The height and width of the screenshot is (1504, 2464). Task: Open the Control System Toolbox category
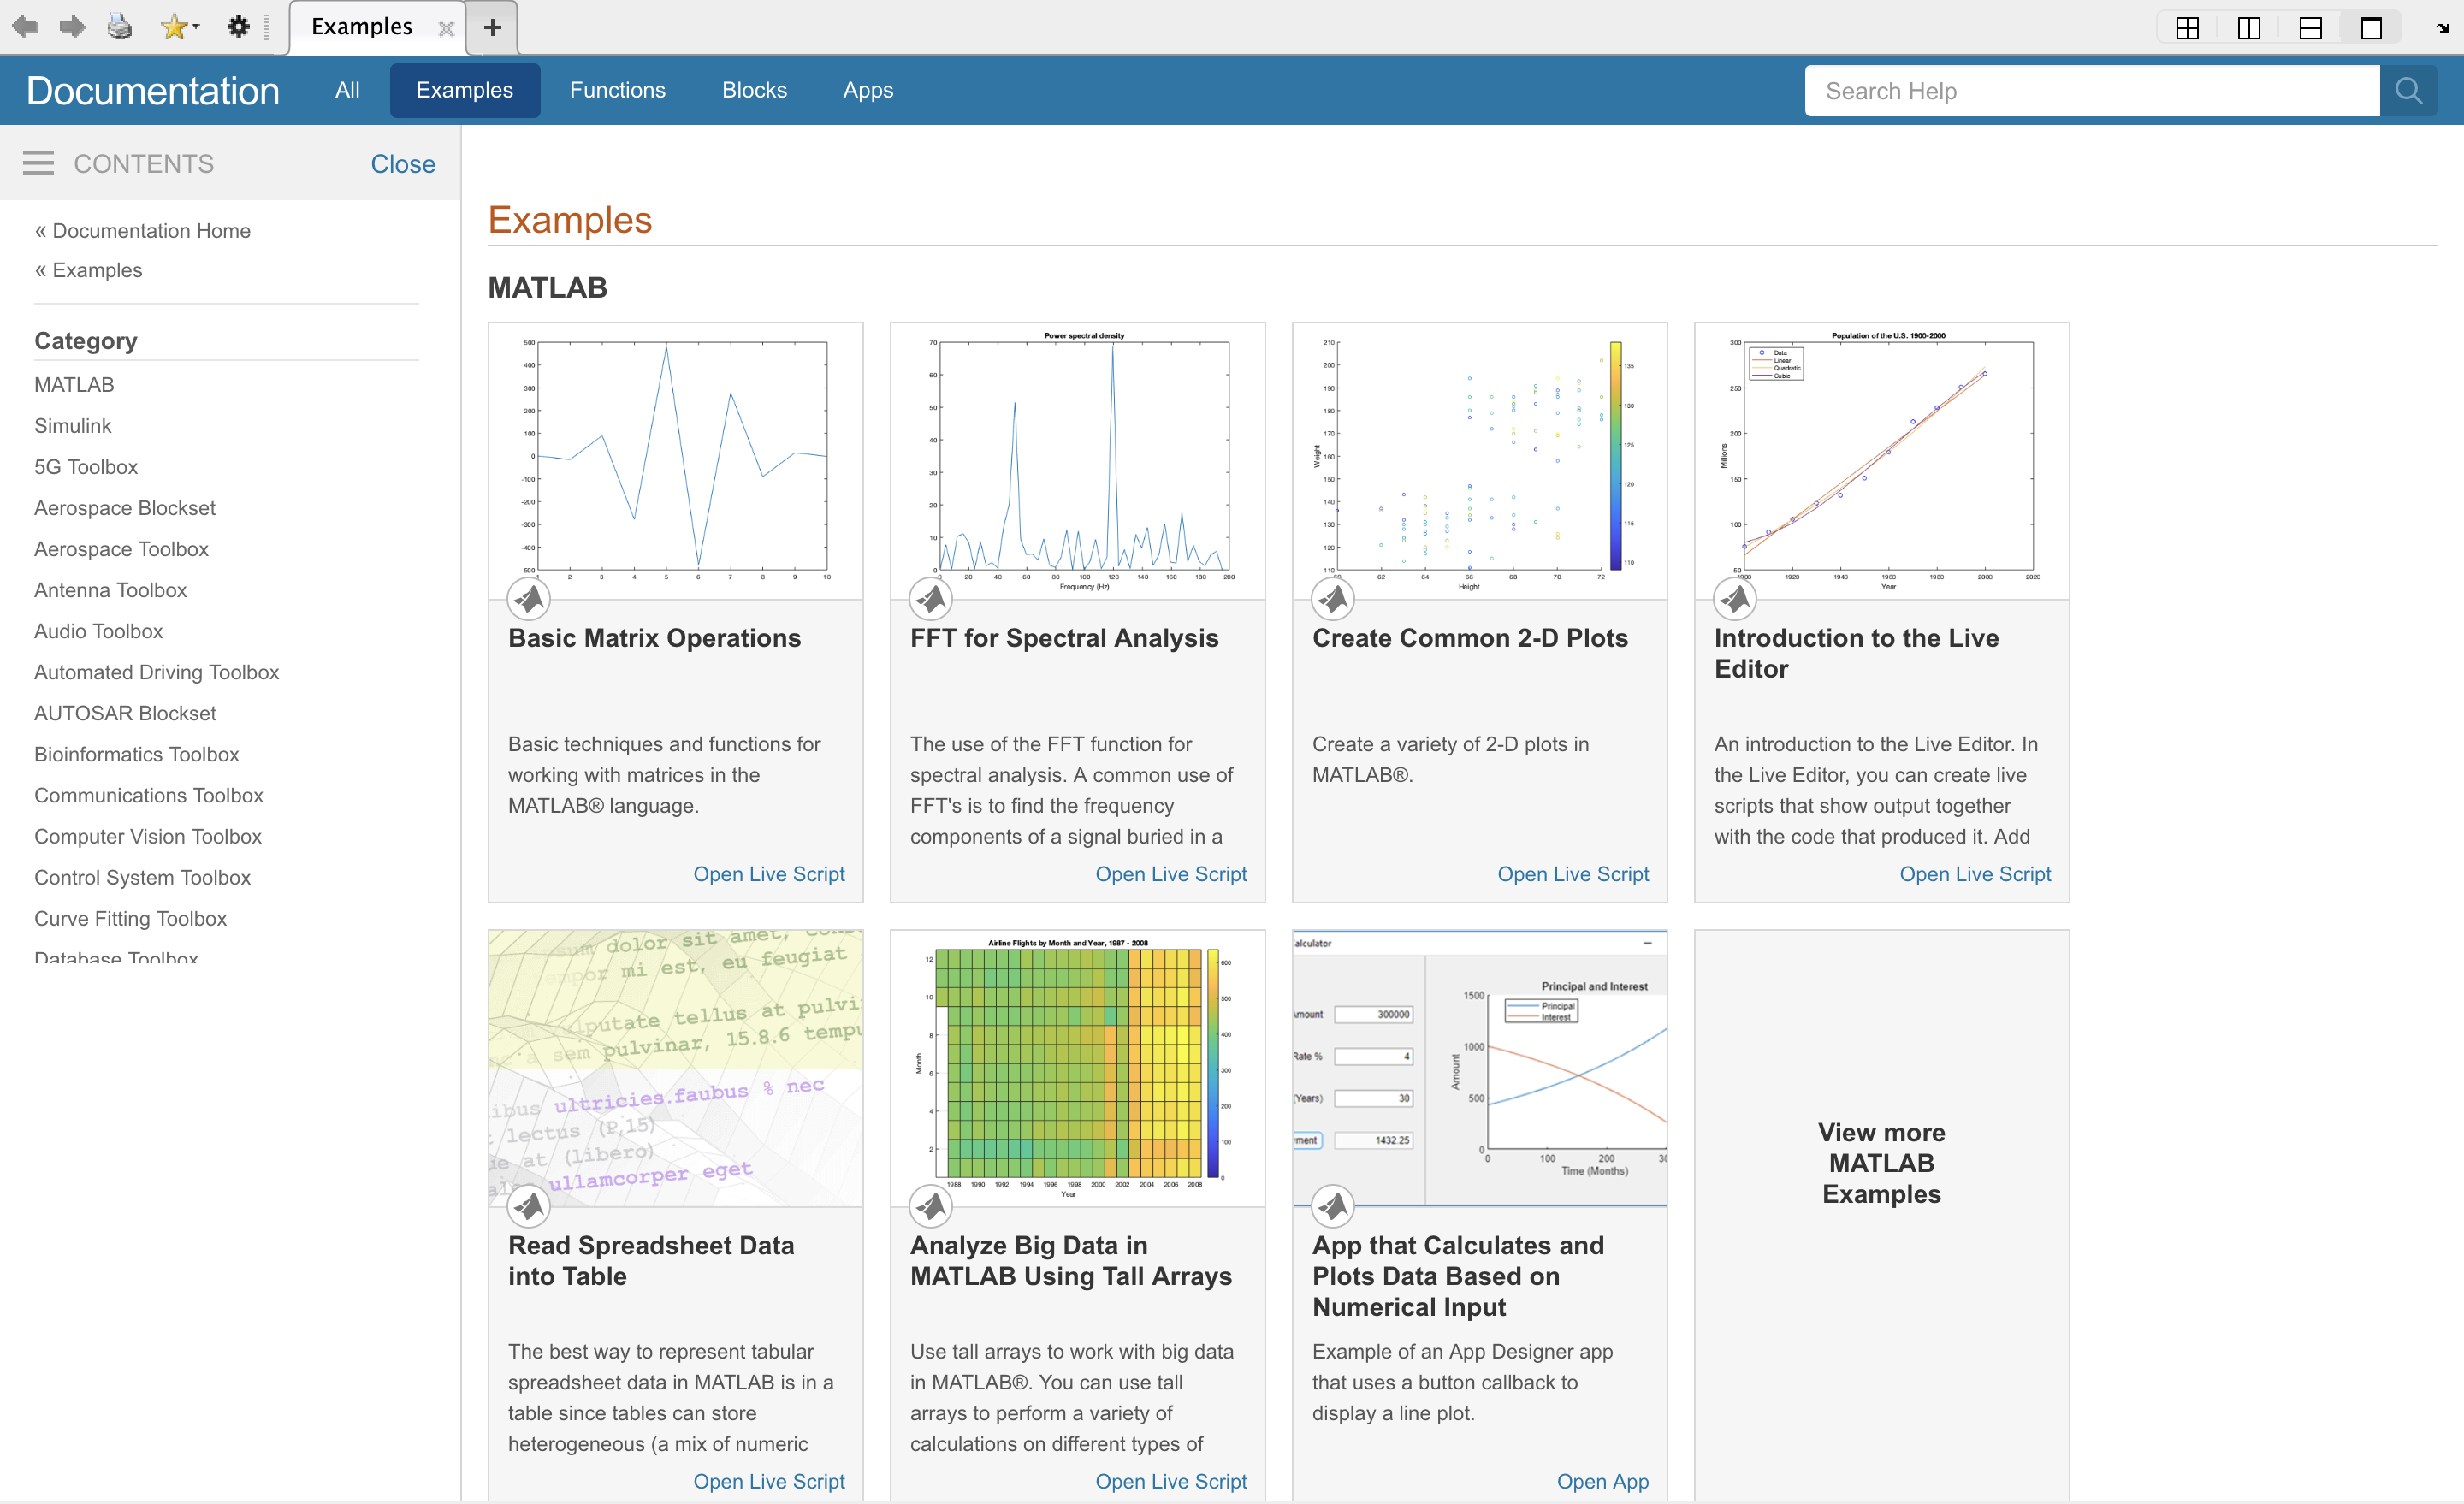click(143, 877)
